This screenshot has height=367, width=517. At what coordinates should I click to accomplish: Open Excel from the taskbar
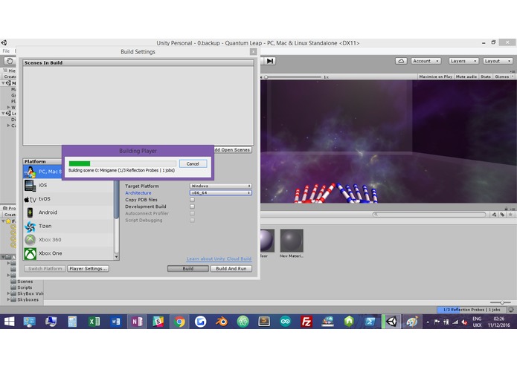tap(94, 321)
